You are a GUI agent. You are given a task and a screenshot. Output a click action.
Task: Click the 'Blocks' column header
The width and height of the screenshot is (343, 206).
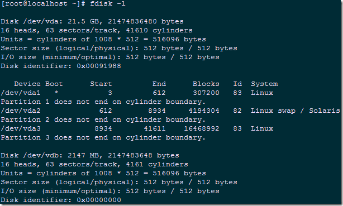pos(206,84)
